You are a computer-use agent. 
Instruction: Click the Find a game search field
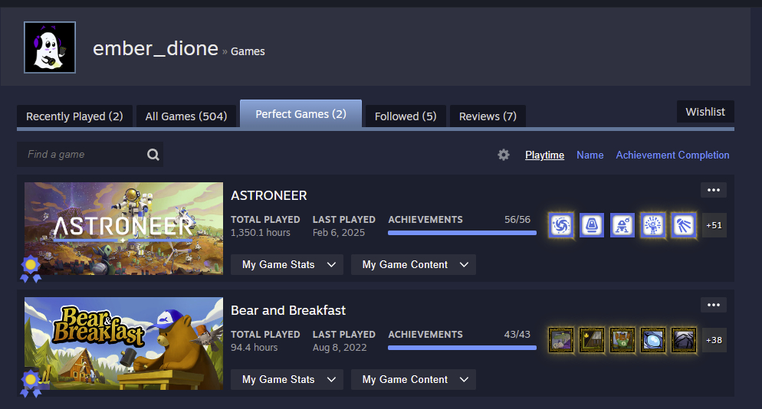(80, 155)
